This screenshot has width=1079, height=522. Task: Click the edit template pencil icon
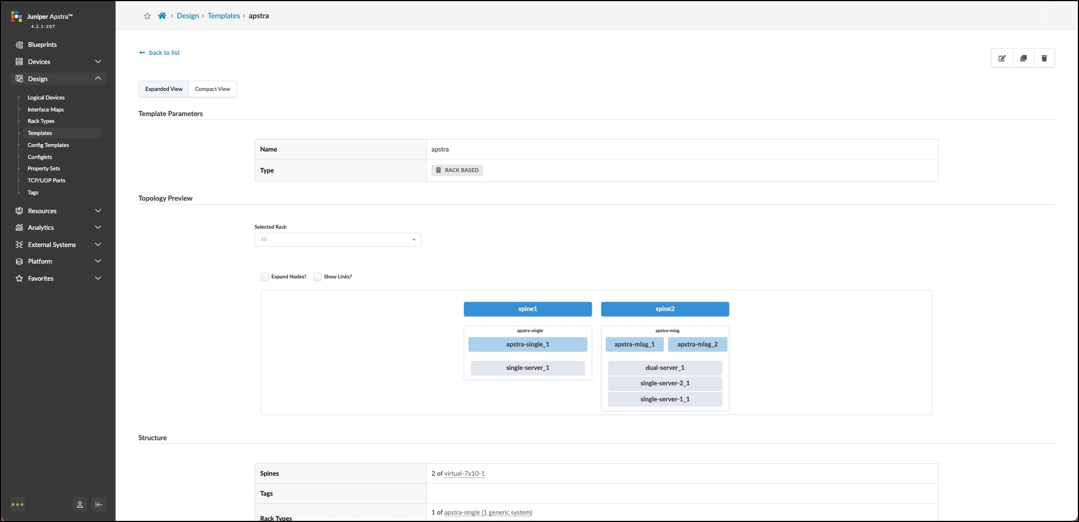(1002, 58)
